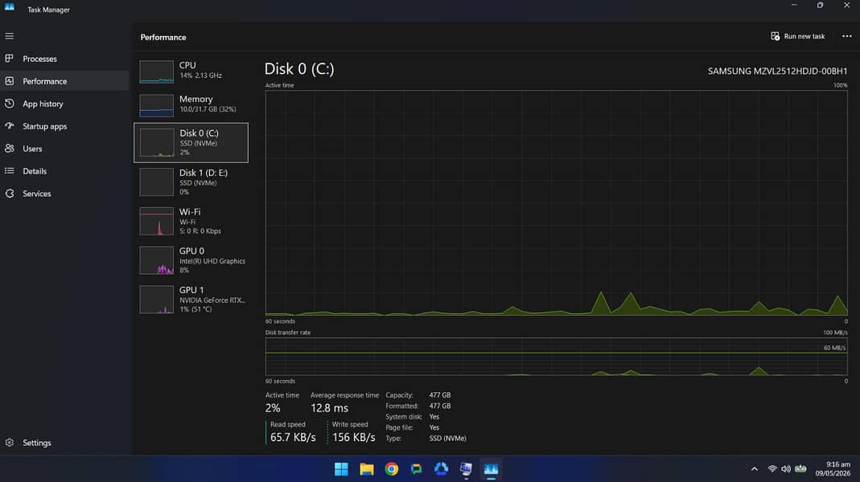Click the Memory mini graph thumbnail
The width and height of the screenshot is (860, 482).
coord(156,106)
